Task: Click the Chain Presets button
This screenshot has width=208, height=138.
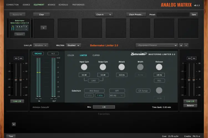Action: point(136,14)
